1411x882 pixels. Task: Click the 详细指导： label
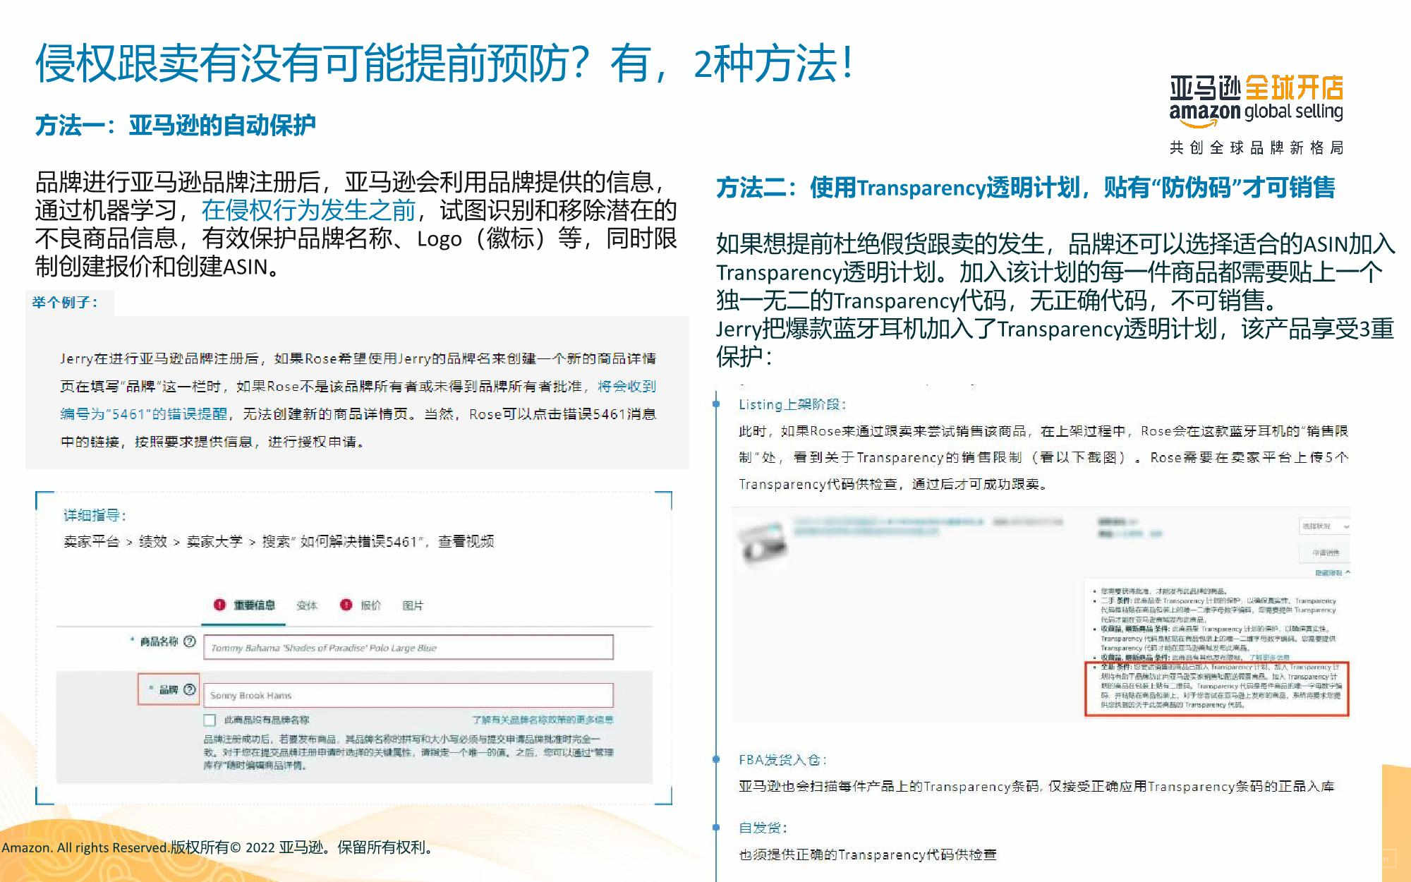point(95,515)
